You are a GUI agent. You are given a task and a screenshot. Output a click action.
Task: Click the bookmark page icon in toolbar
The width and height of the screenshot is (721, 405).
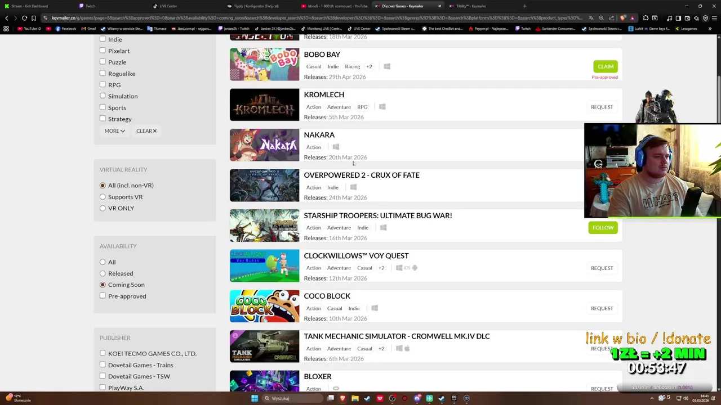33,18
